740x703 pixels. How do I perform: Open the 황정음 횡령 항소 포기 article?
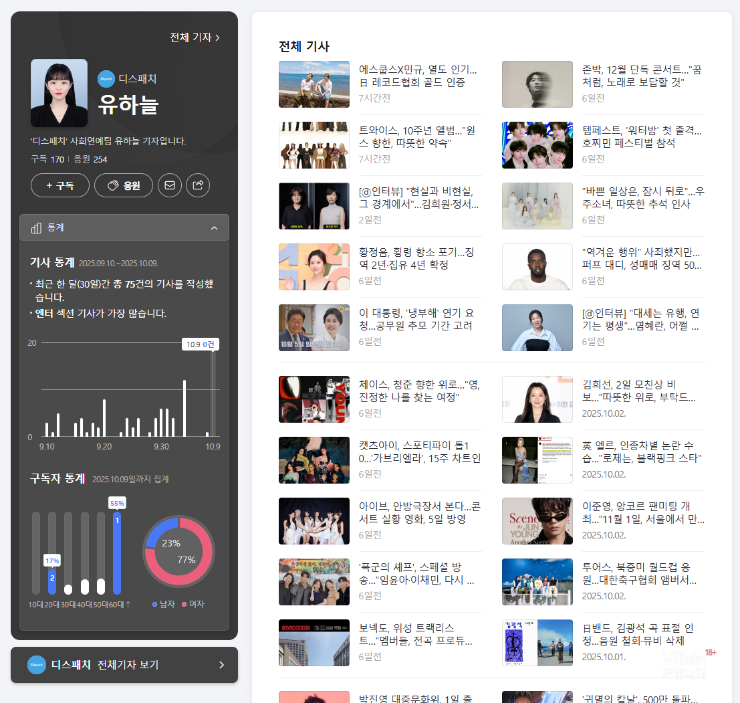click(x=417, y=258)
